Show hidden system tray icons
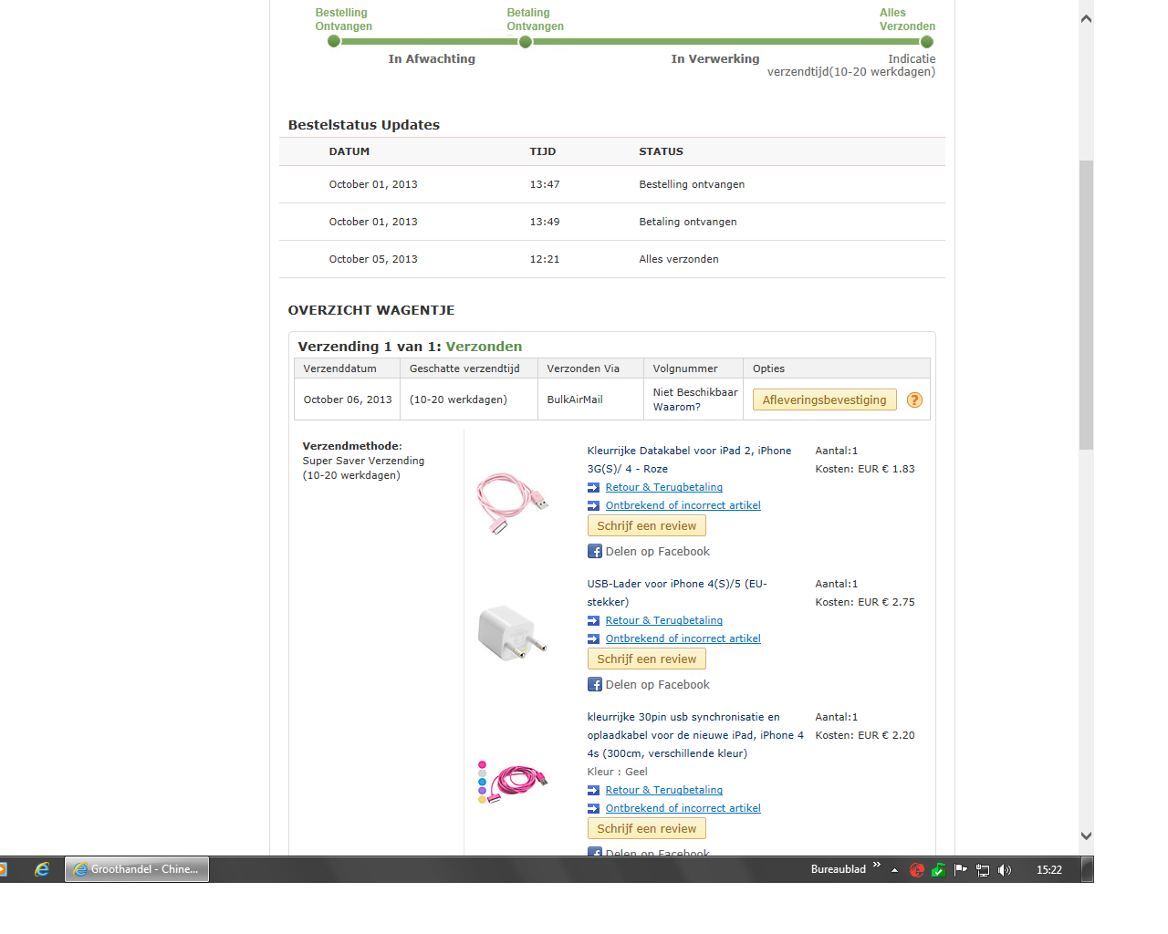Screen dimensions: 1168x934 (x=894, y=870)
